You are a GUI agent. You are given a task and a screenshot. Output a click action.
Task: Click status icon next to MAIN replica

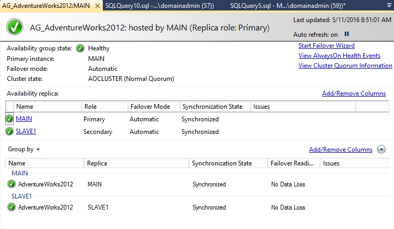click(x=9, y=119)
